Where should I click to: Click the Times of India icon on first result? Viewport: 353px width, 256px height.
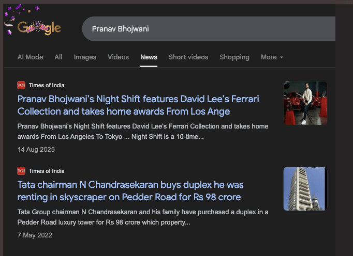coord(21,85)
